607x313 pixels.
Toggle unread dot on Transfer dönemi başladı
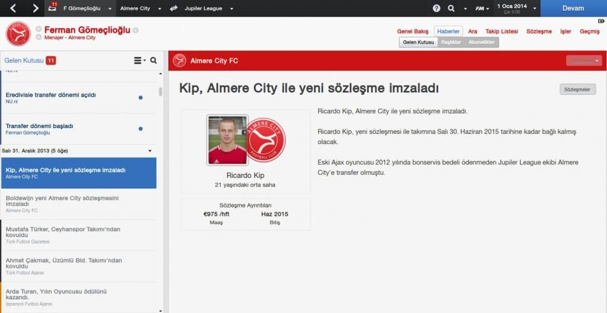pyautogui.click(x=140, y=129)
